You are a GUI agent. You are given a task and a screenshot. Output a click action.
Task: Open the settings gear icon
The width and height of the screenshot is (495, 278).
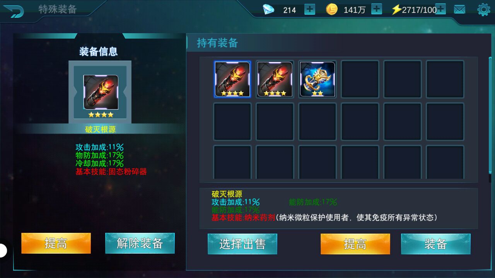point(484,10)
